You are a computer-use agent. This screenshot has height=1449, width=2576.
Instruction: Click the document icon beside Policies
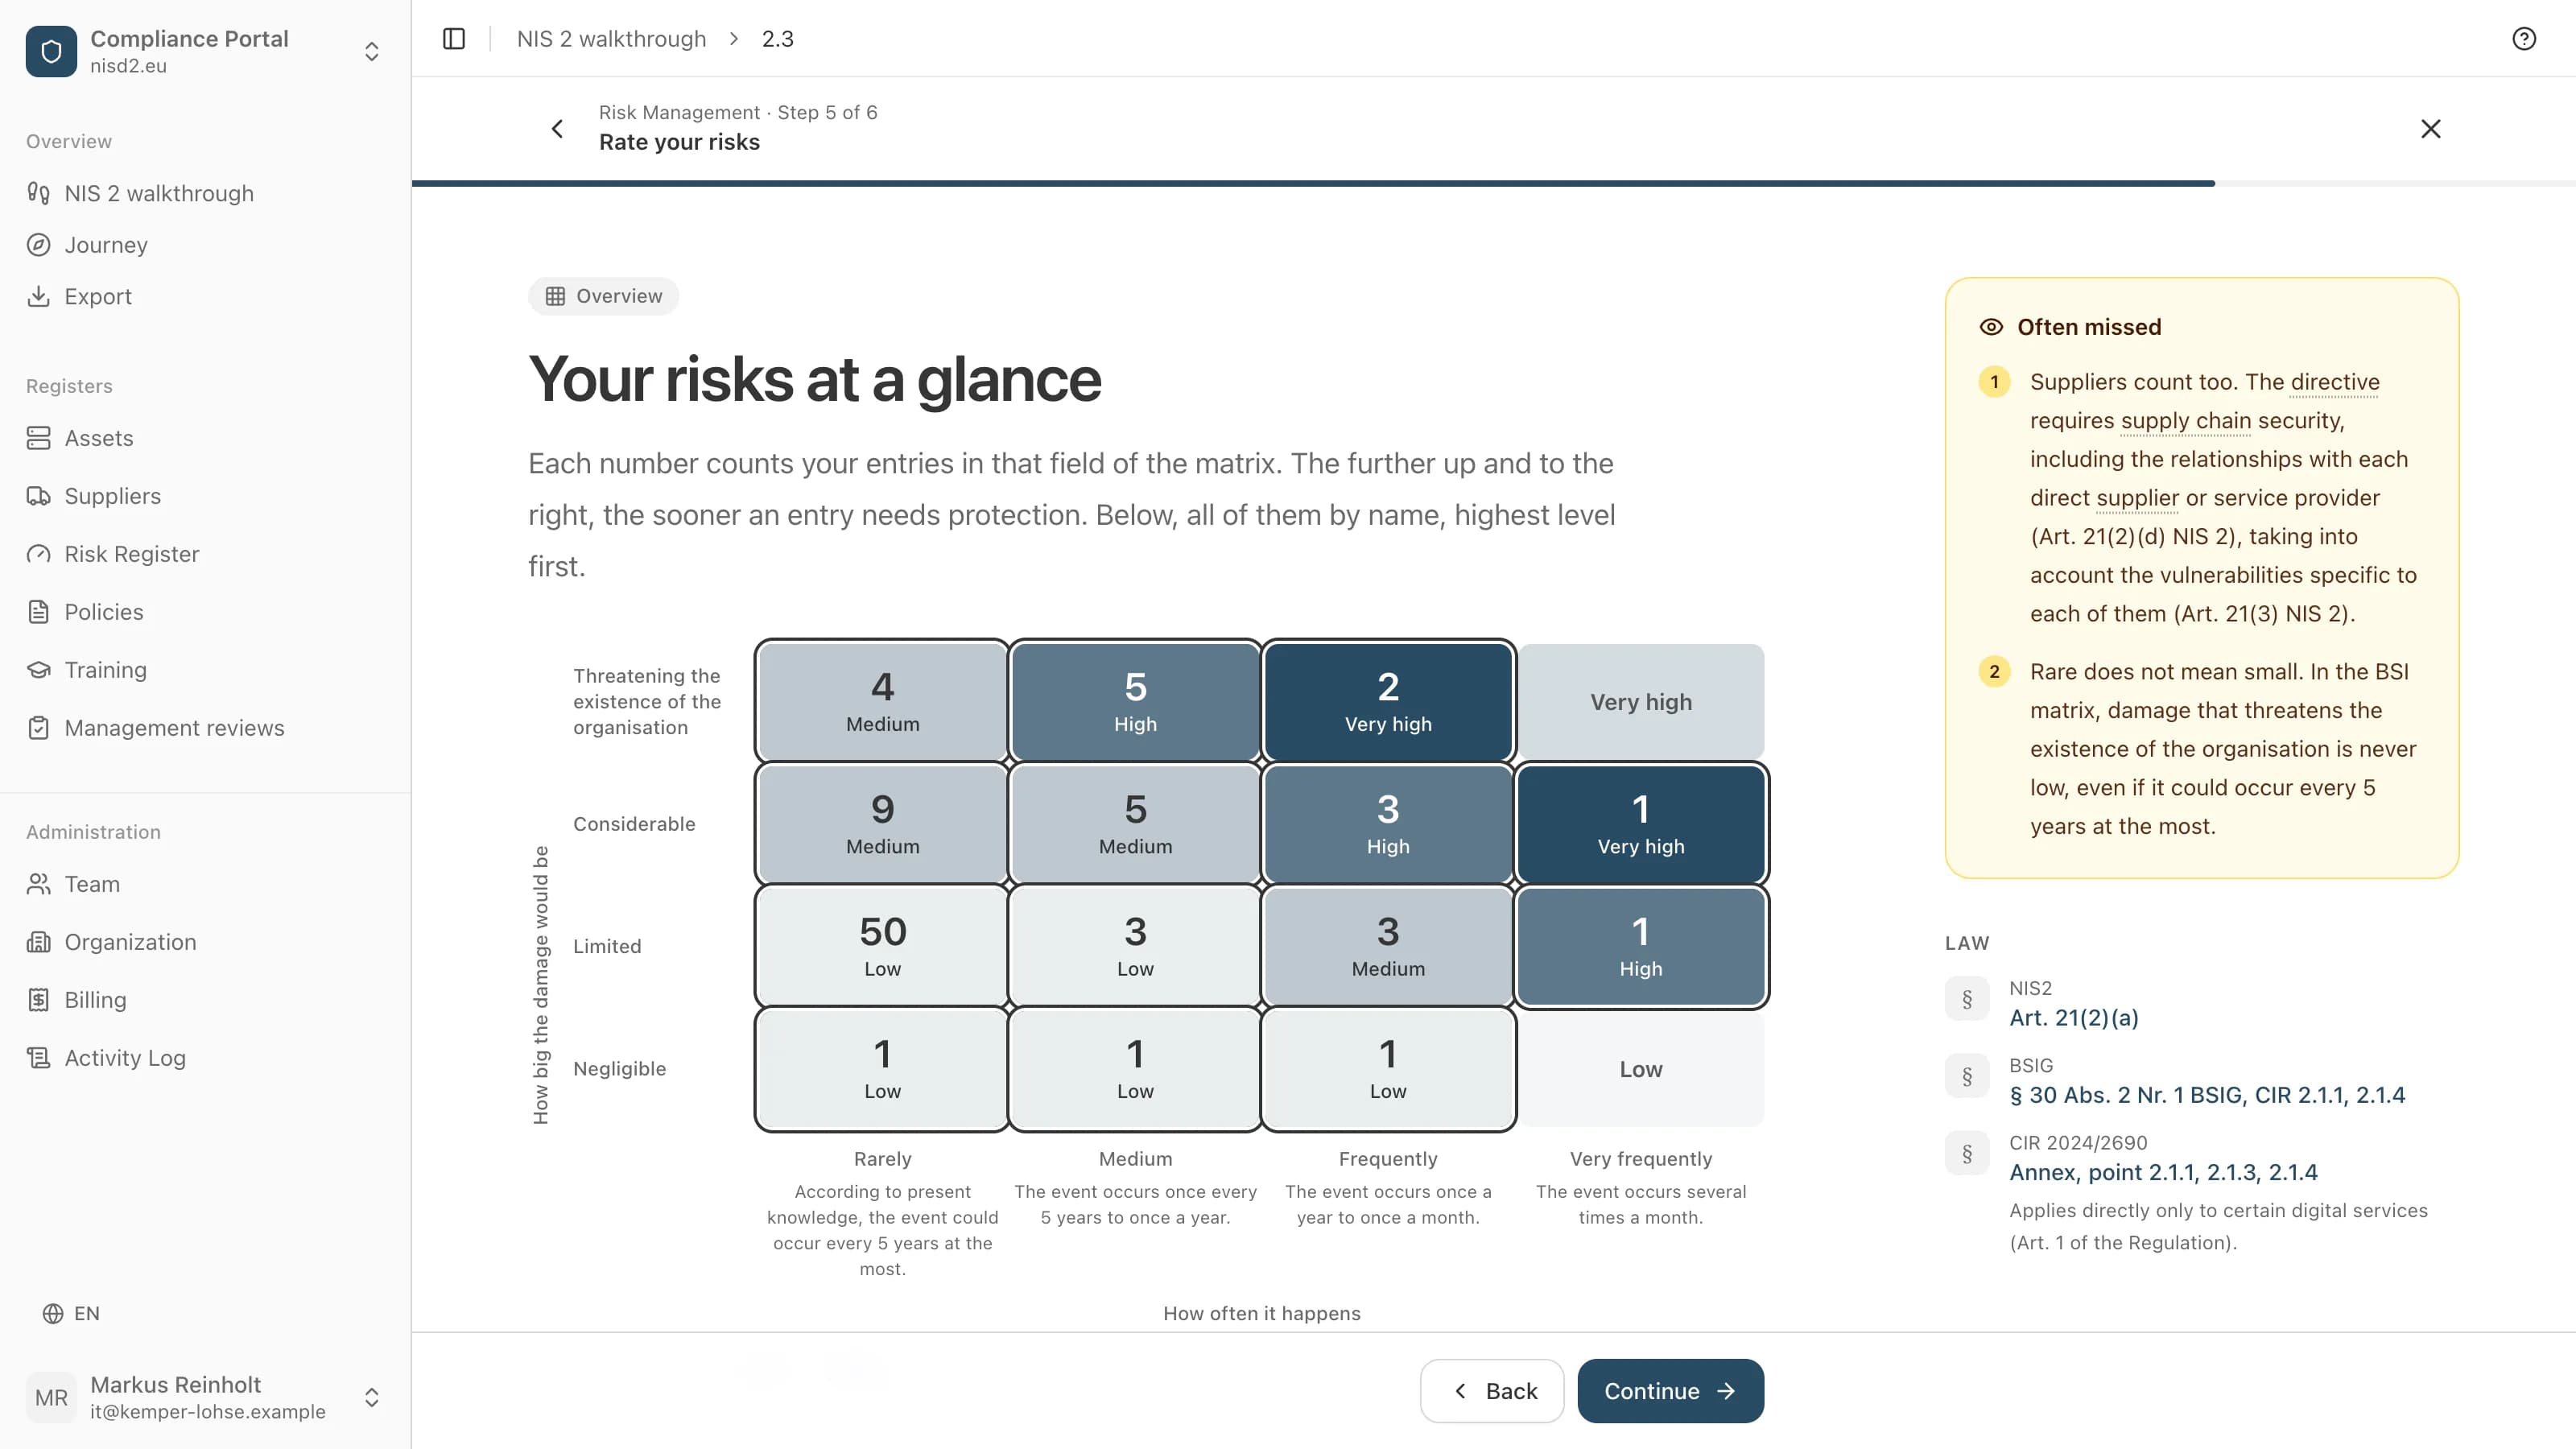pos(39,612)
